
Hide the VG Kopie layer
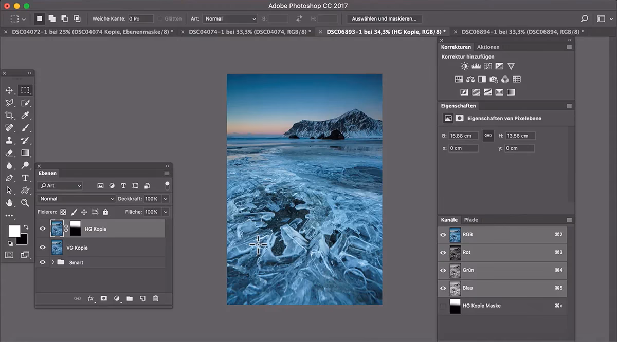click(x=43, y=248)
